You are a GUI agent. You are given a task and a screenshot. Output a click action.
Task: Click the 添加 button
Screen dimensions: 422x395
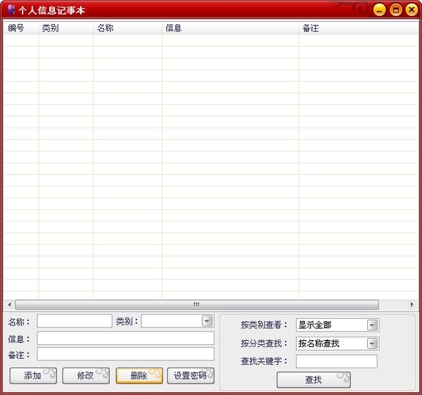click(33, 375)
